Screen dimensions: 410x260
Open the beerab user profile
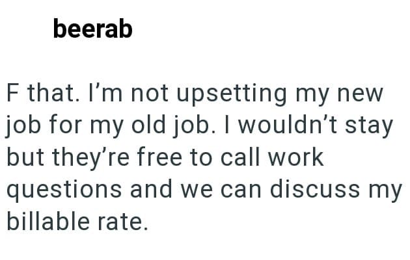pos(92,29)
